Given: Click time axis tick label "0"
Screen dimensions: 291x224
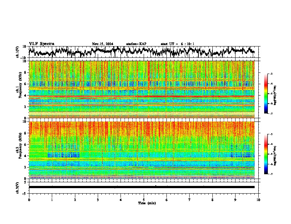Looking at the screenshot, I should click(x=29, y=200).
